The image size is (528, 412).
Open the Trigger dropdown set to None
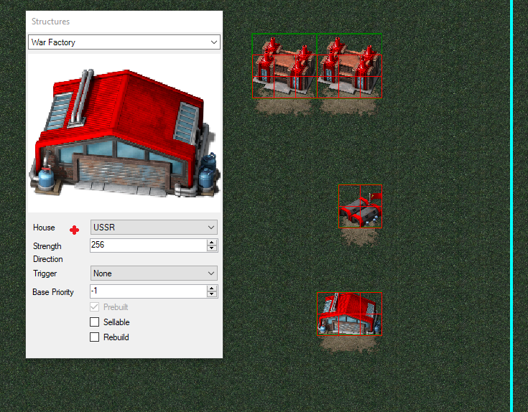pyautogui.click(x=154, y=273)
